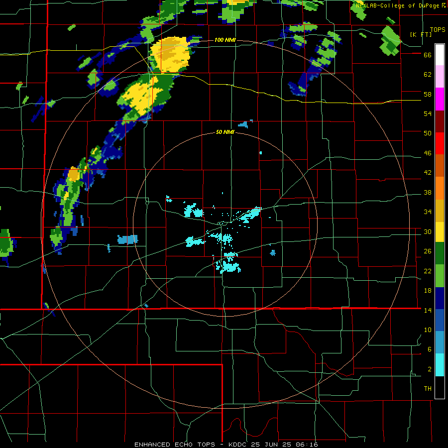Click the legend value 26
Viewport: 448px width, 448px height.
click(428, 251)
